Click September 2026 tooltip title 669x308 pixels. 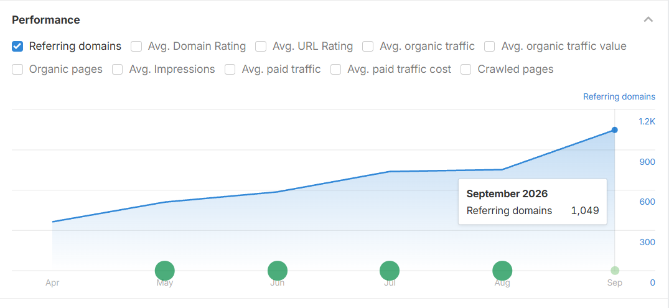(x=507, y=194)
